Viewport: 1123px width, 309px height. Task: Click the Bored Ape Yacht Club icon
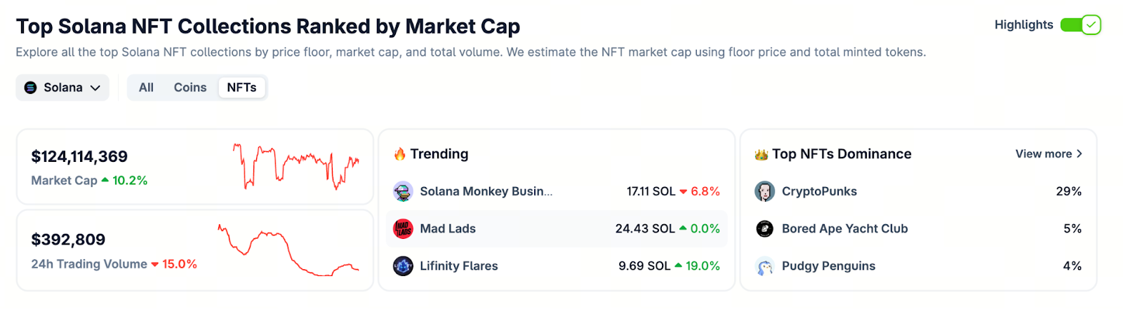(x=764, y=228)
